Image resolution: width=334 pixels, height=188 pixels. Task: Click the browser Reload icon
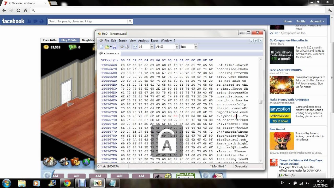tap(18, 10)
